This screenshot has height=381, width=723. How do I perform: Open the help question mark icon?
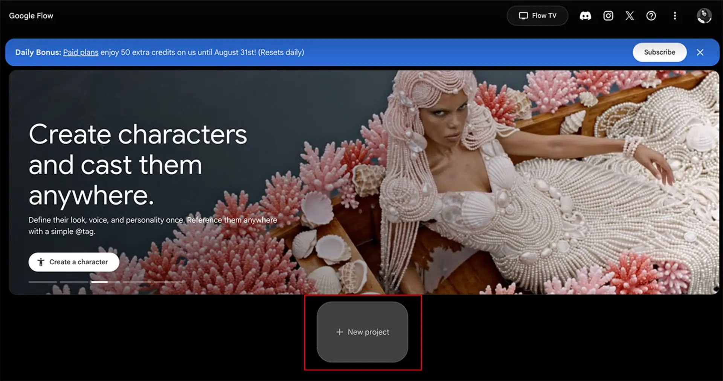(651, 16)
